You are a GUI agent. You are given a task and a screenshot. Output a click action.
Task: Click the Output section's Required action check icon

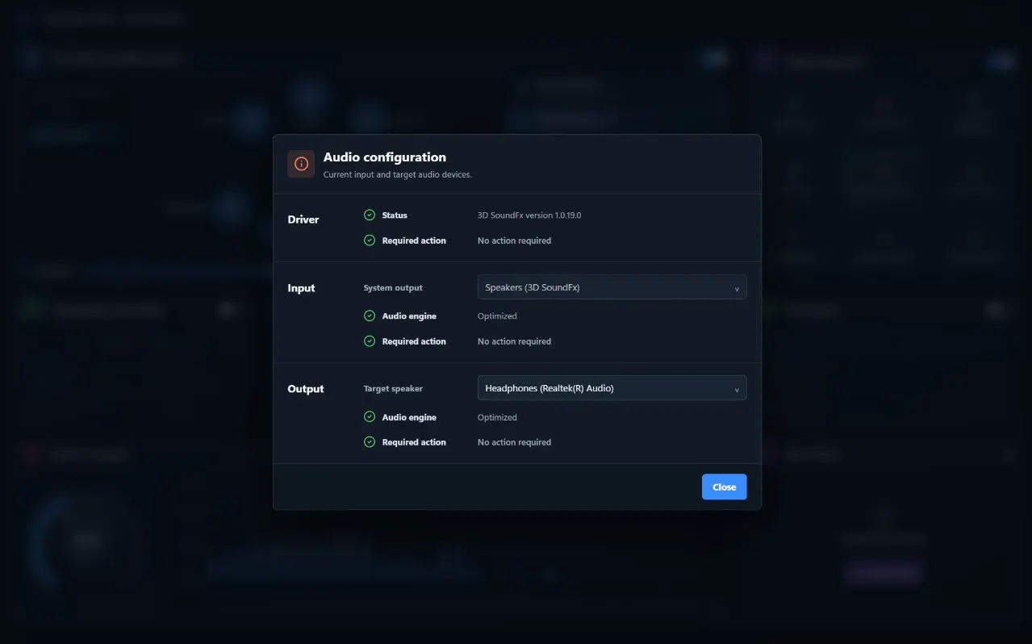(370, 442)
